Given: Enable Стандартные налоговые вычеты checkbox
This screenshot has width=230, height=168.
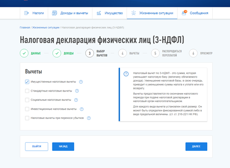Looking at the screenshot, I should tap(27, 91).
